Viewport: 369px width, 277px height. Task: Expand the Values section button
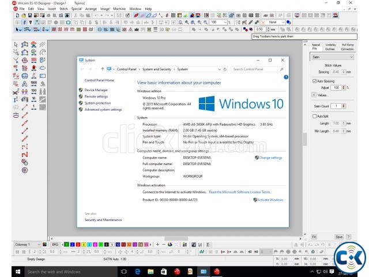click(314, 95)
